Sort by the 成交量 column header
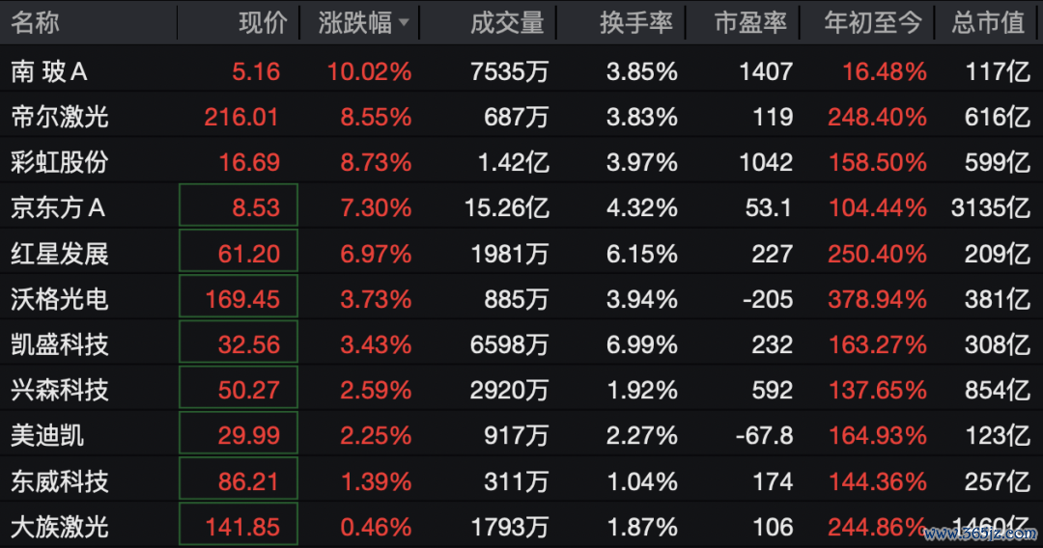This screenshot has height=548, width=1043. 507,23
